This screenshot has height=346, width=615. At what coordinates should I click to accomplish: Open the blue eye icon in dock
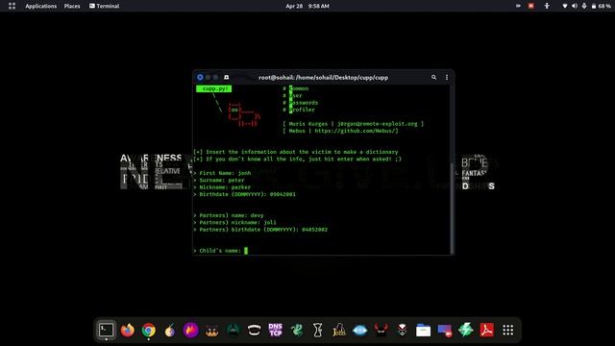pos(359,331)
